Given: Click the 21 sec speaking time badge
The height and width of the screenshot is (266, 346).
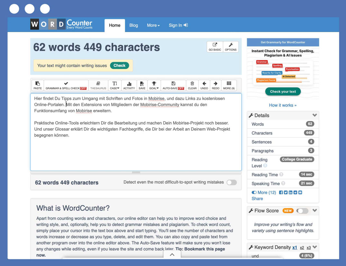Looking at the screenshot, I should (306, 183).
